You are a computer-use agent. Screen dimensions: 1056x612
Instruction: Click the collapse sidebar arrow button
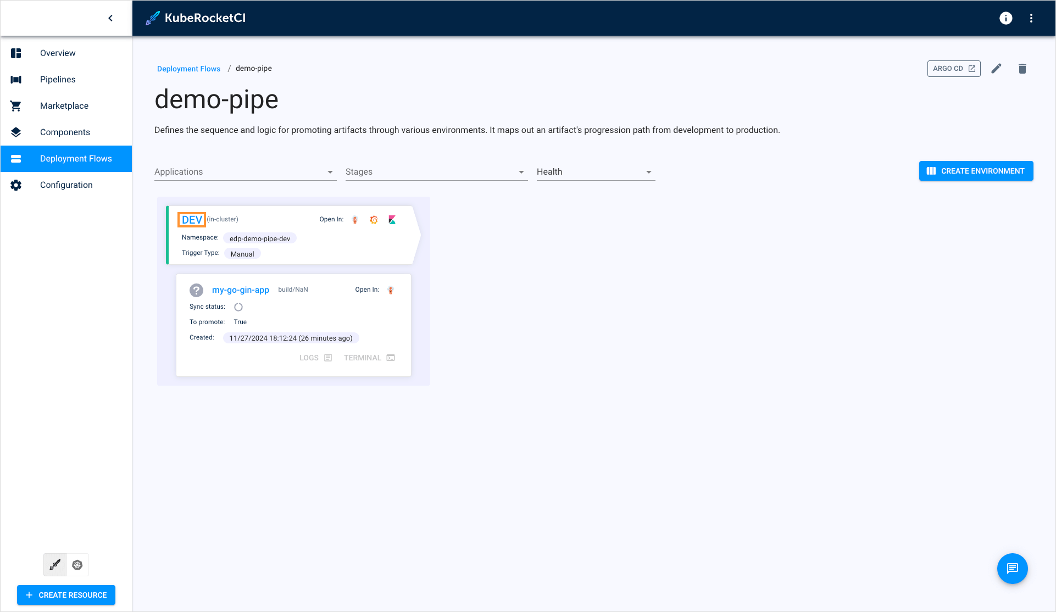[x=110, y=18]
